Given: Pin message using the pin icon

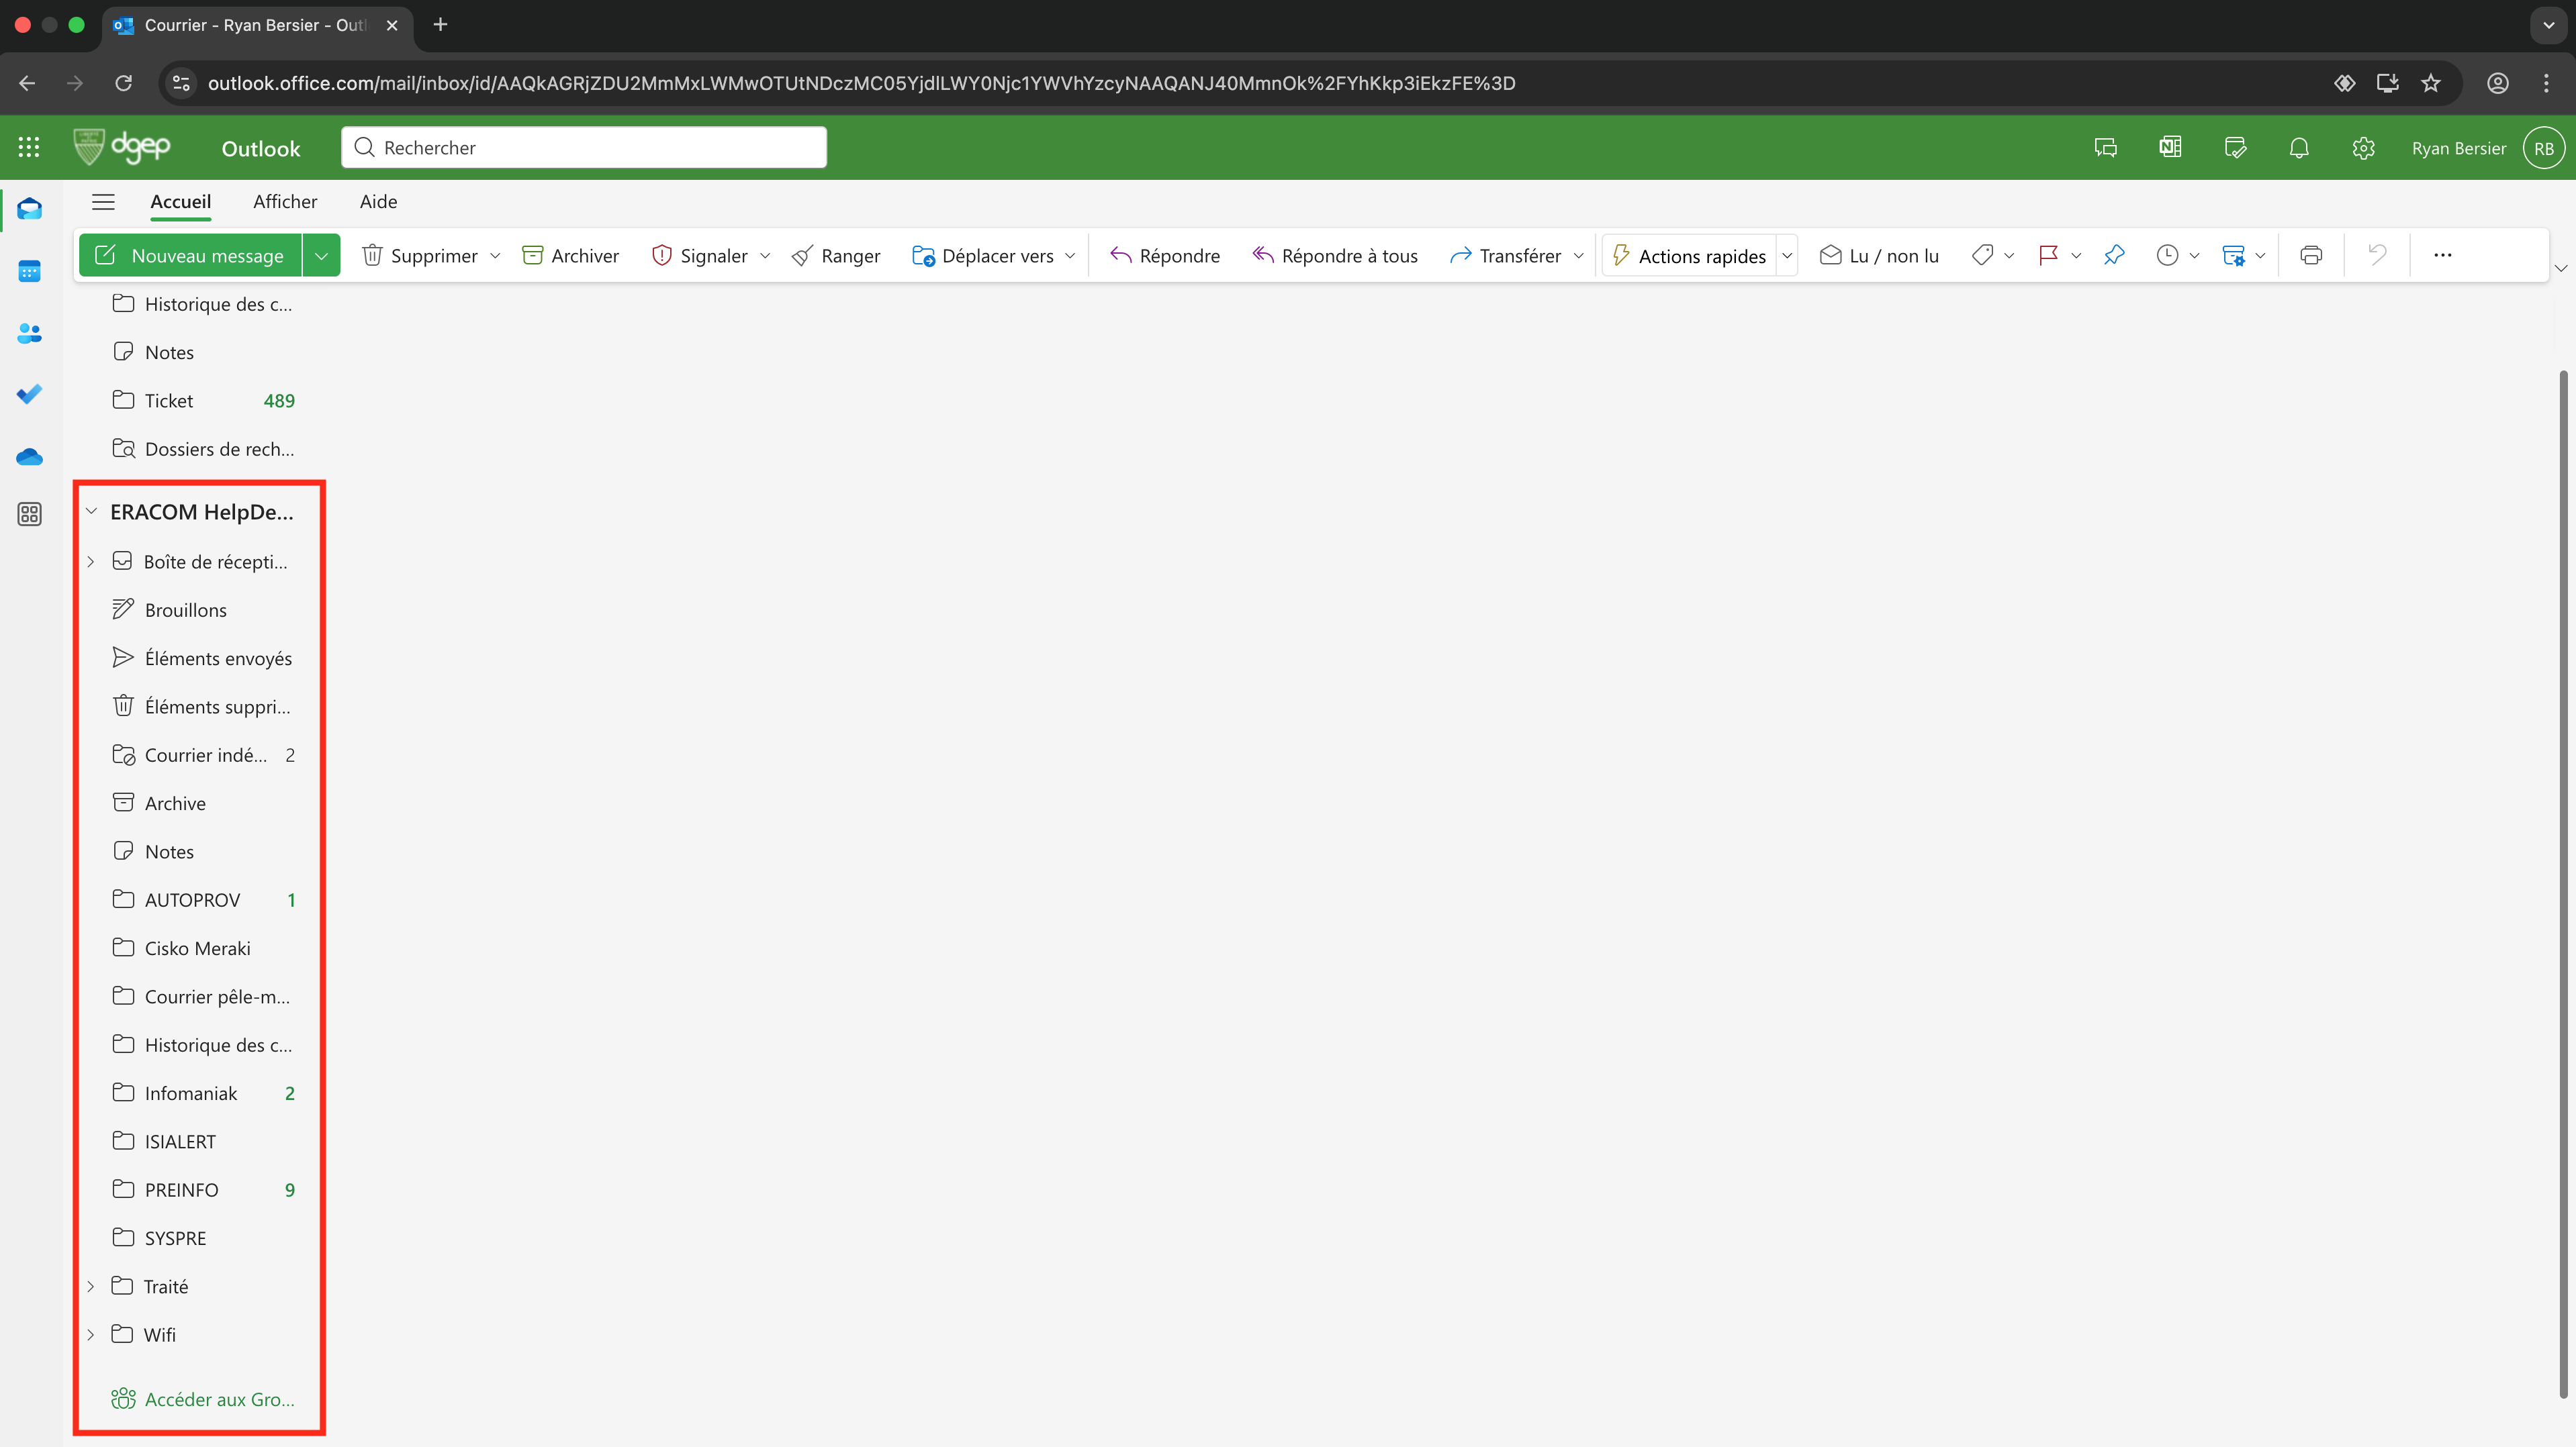Looking at the screenshot, I should click(x=2114, y=256).
